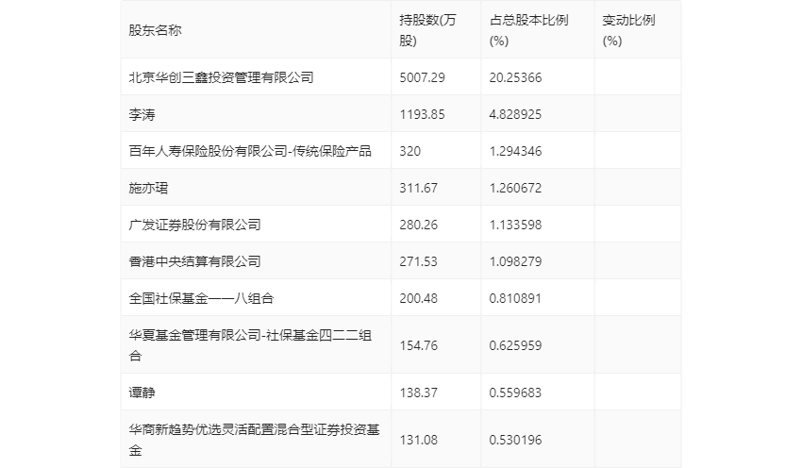Select the percentage 0.810891
Image resolution: width=802 pixels, height=468 pixels.
(x=515, y=299)
